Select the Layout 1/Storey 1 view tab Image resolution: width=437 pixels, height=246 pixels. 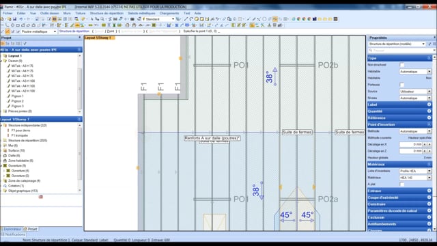(99, 38)
